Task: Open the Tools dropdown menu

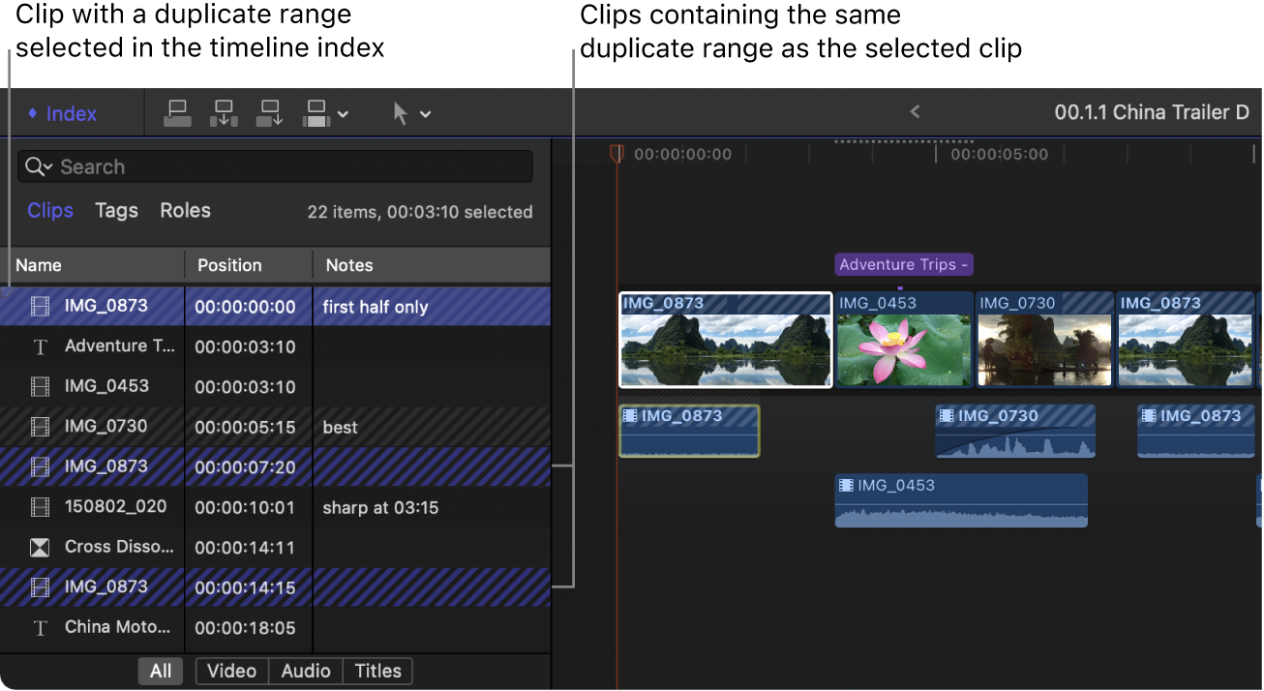Action: click(426, 112)
